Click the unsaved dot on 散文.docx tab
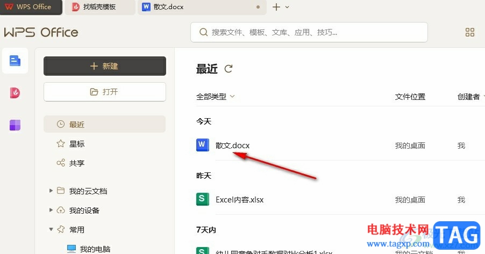 [258, 7]
